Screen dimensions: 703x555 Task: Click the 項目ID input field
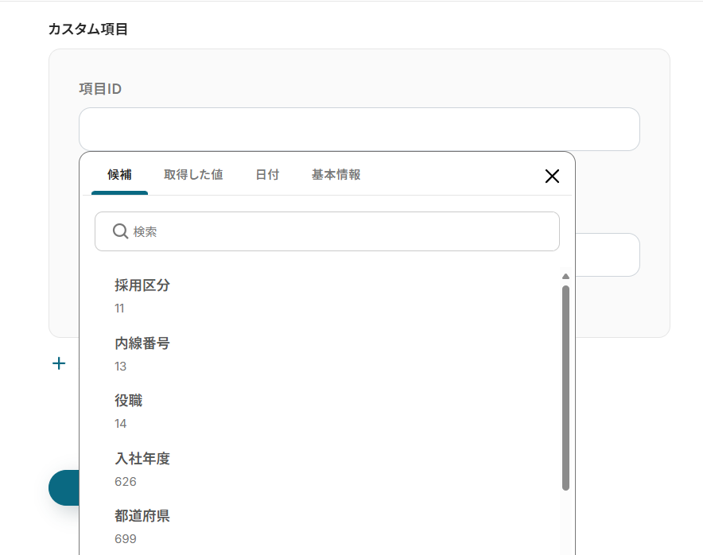(359, 129)
